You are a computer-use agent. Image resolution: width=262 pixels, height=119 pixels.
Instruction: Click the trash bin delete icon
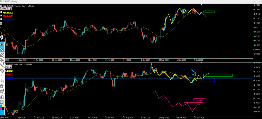pos(2,86)
